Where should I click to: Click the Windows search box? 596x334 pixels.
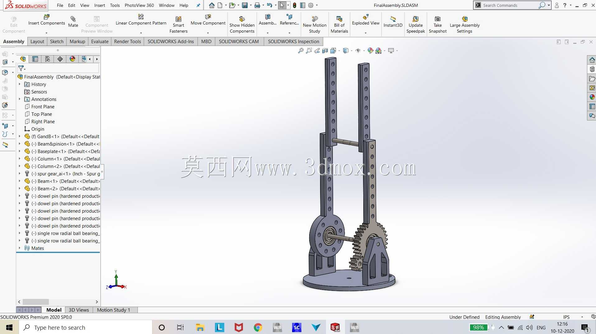coord(86,327)
